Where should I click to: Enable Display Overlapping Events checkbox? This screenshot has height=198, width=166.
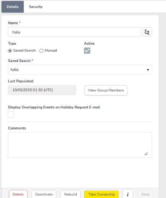click(11, 114)
